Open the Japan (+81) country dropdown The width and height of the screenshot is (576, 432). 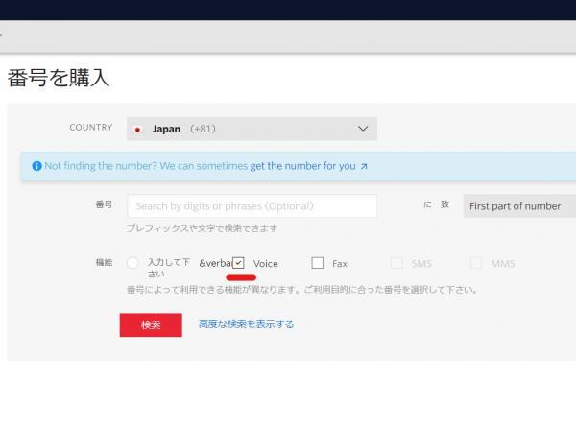pyautogui.click(x=252, y=129)
